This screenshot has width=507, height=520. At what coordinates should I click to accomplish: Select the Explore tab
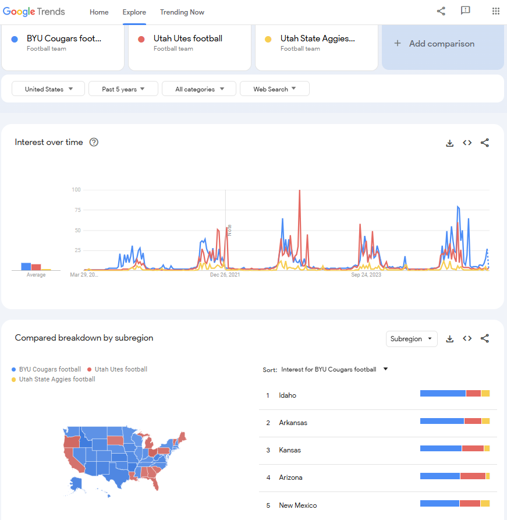(x=134, y=12)
